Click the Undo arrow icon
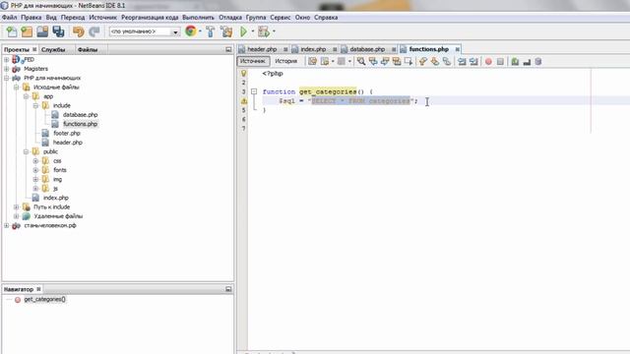This screenshot has height=354, width=630. [79, 31]
